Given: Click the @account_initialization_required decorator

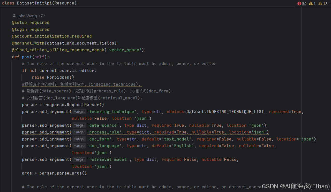Looking at the screenshot, I should (x=52, y=36).
